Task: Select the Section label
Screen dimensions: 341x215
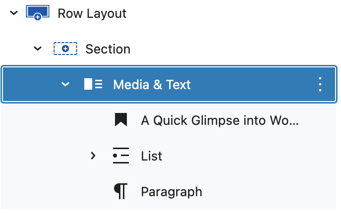Action: pos(108,49)
